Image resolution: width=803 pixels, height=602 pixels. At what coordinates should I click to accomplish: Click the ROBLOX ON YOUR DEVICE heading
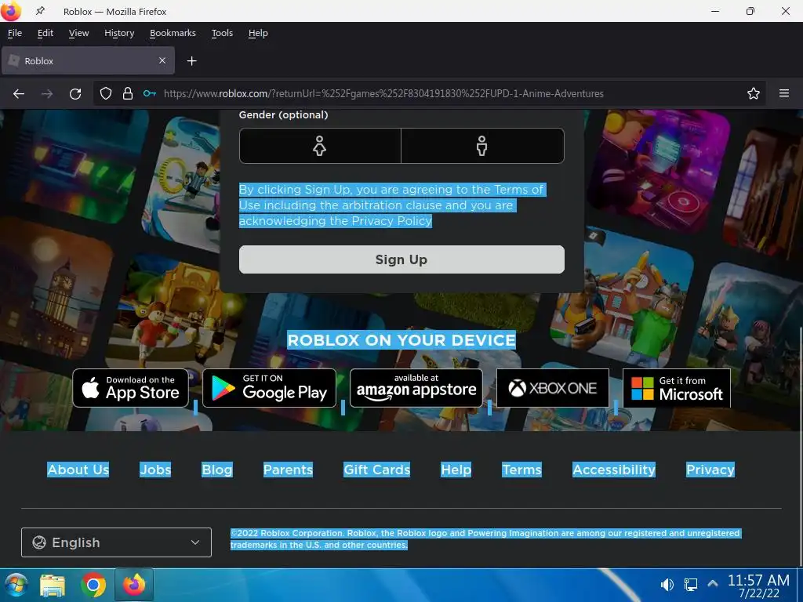pyautogui.click(x=401, y=340)
